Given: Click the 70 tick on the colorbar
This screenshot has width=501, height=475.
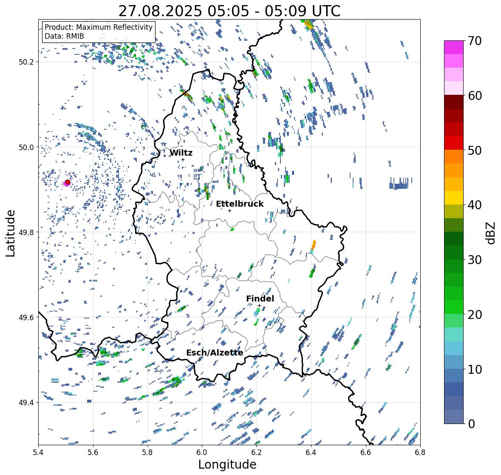Looking at the screenshot, I should [x=475, y=41].
